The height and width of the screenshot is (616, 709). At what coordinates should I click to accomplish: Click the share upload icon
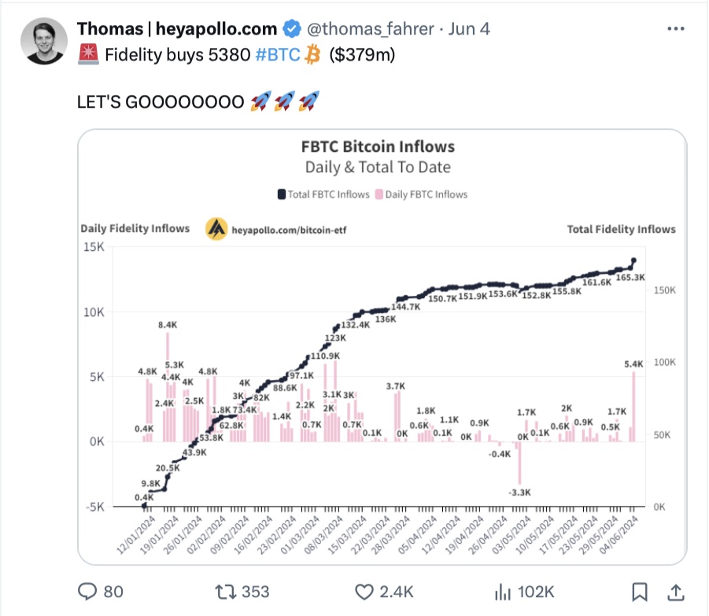pyautogui.click(x=675, y=592)
